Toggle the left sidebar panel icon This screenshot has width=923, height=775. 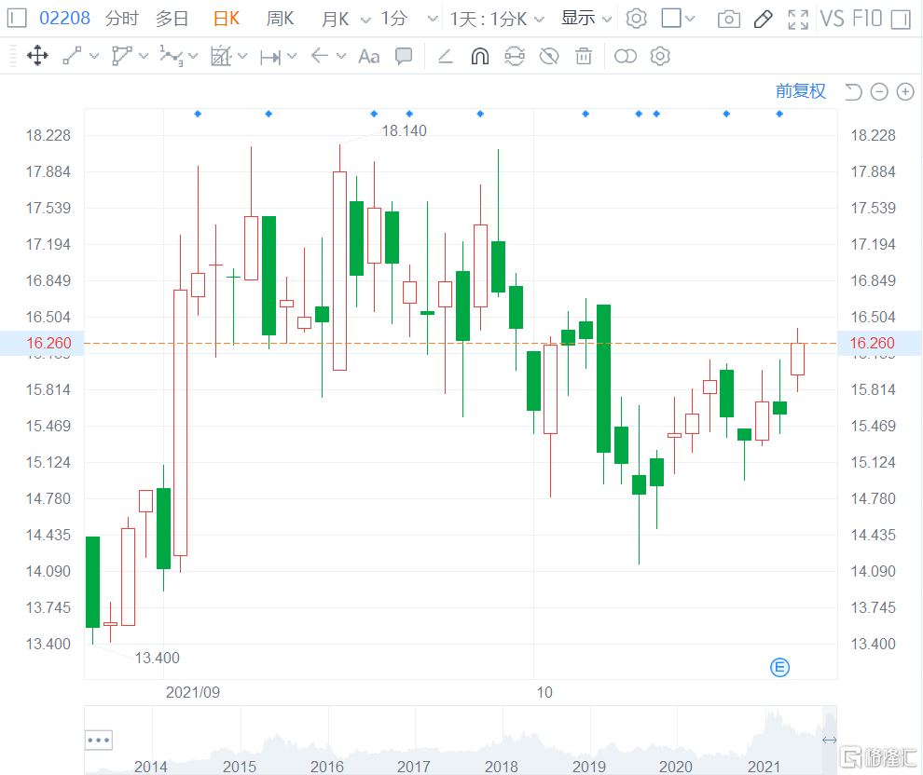(17, 19)
